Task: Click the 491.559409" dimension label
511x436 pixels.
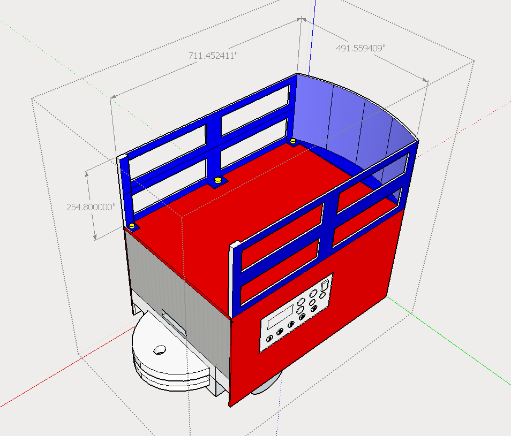Action: [360, 48]
